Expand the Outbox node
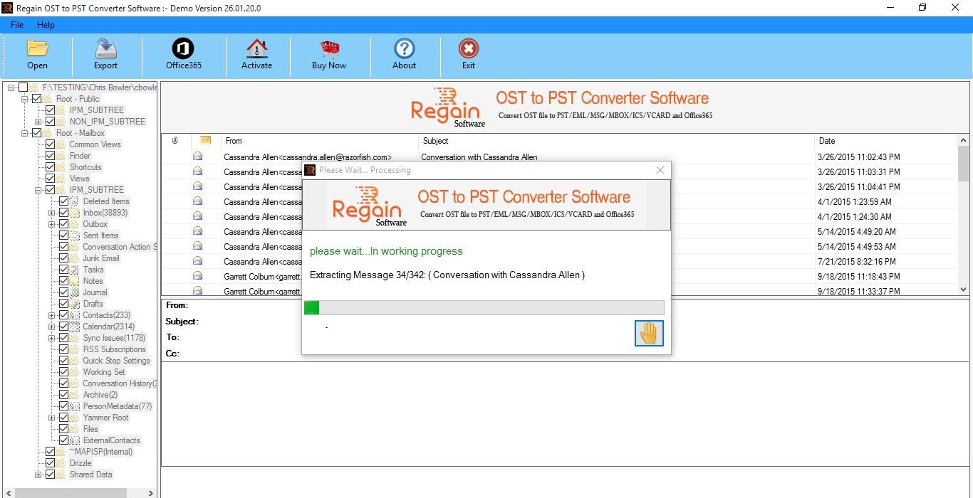The width and height of the screenshot is (973, 498). click(52, 224)
